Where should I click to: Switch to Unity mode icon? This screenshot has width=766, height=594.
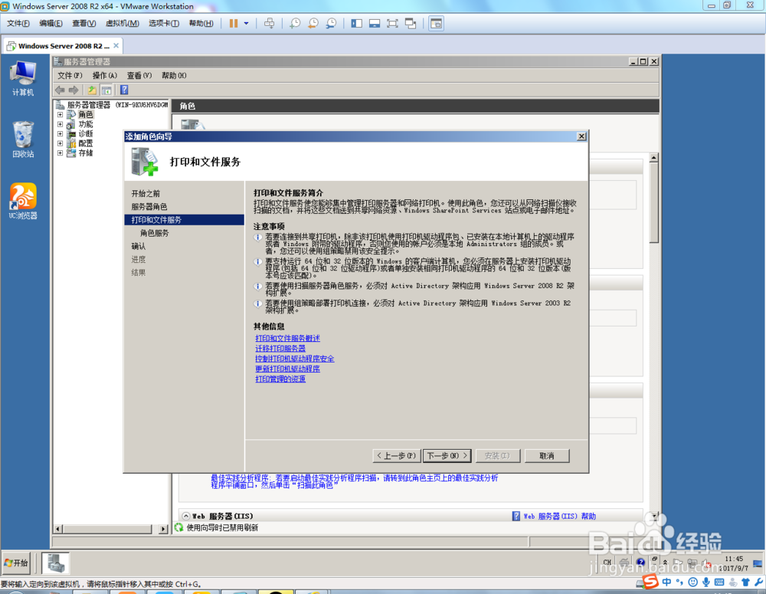click(411, 24)
